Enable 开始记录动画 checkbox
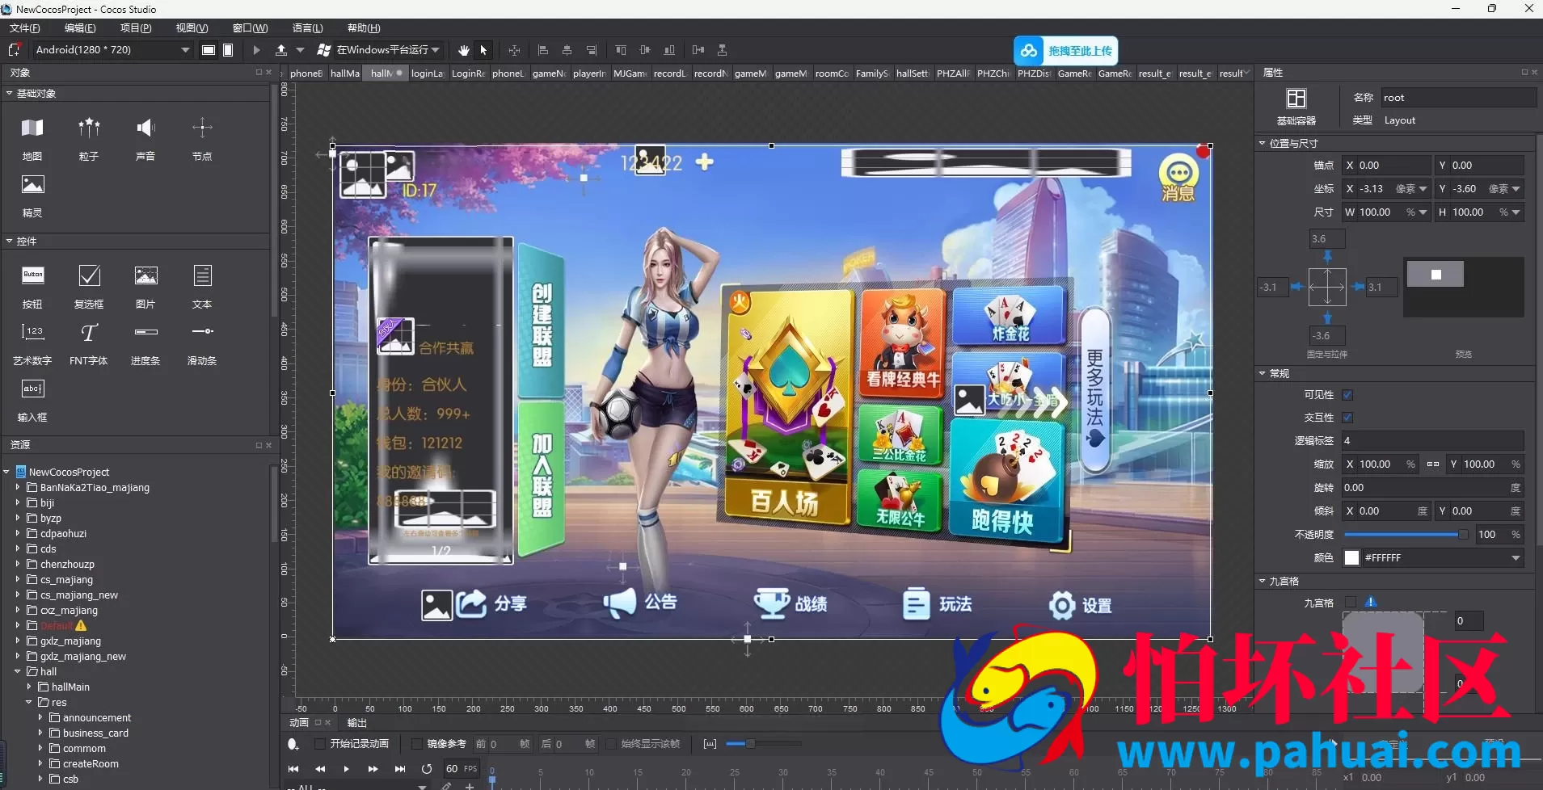The width and height of the screenshot is (1543, 790). click(x=320, y=744)
